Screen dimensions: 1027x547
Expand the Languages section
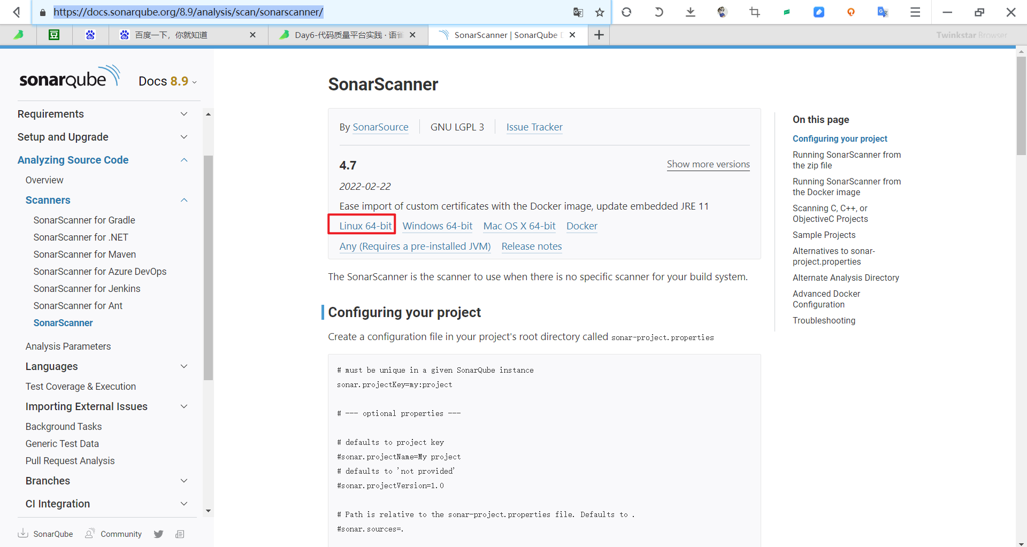coord(184,366)
